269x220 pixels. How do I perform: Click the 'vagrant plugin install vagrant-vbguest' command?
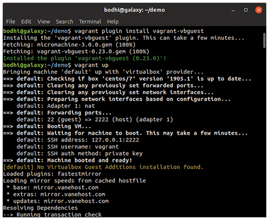pos(139,31)
